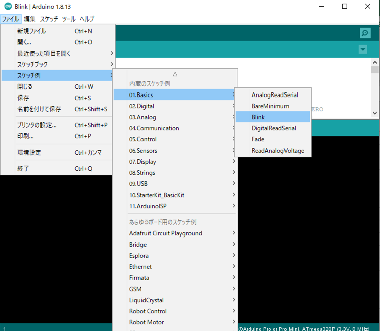380x331 pixels.
Task: Choose 終了 to quit Arduino
Action: tap(57, 169)
